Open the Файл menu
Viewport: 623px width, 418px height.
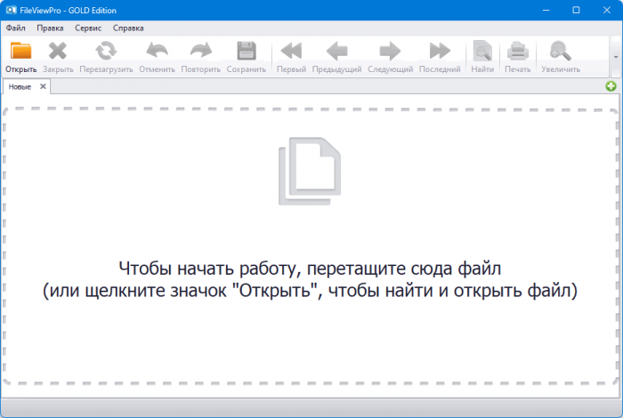tap(15, 28)
